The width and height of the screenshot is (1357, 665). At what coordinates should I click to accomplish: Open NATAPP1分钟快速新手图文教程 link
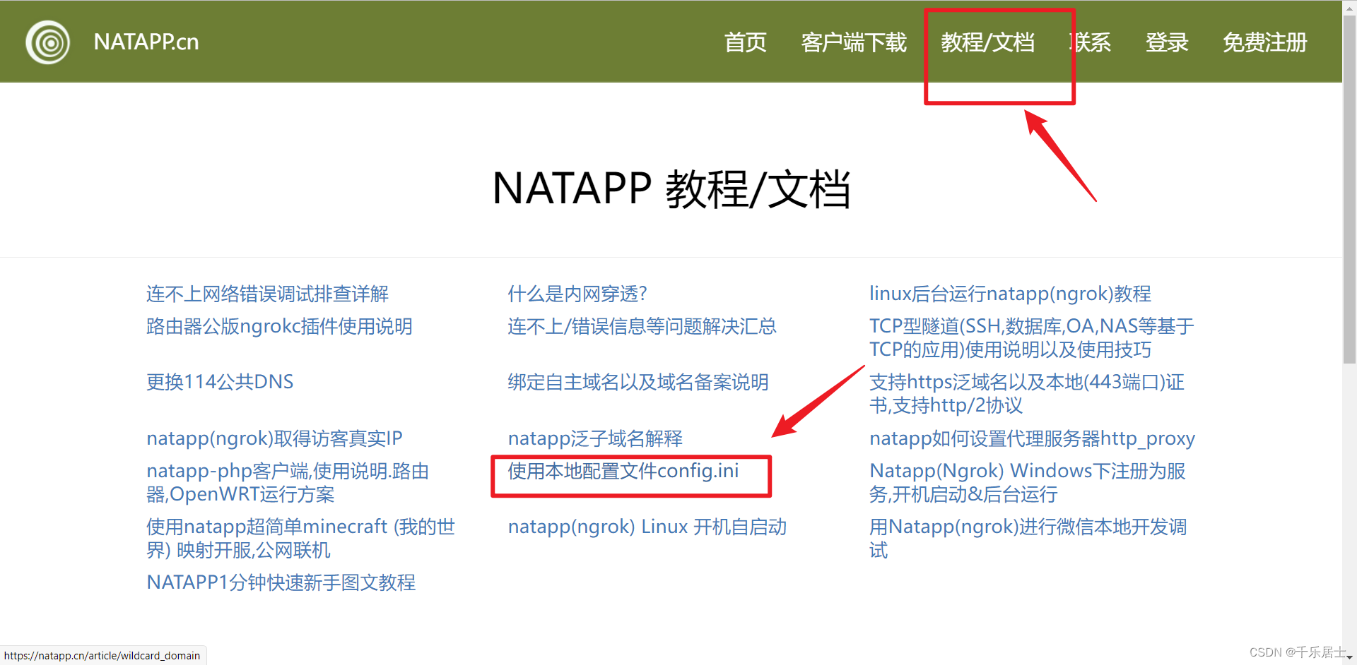tap(281, 582)
